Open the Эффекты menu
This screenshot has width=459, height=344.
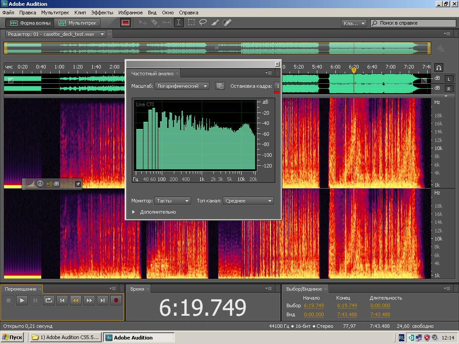pyautogui.click(x=102, y=13)
